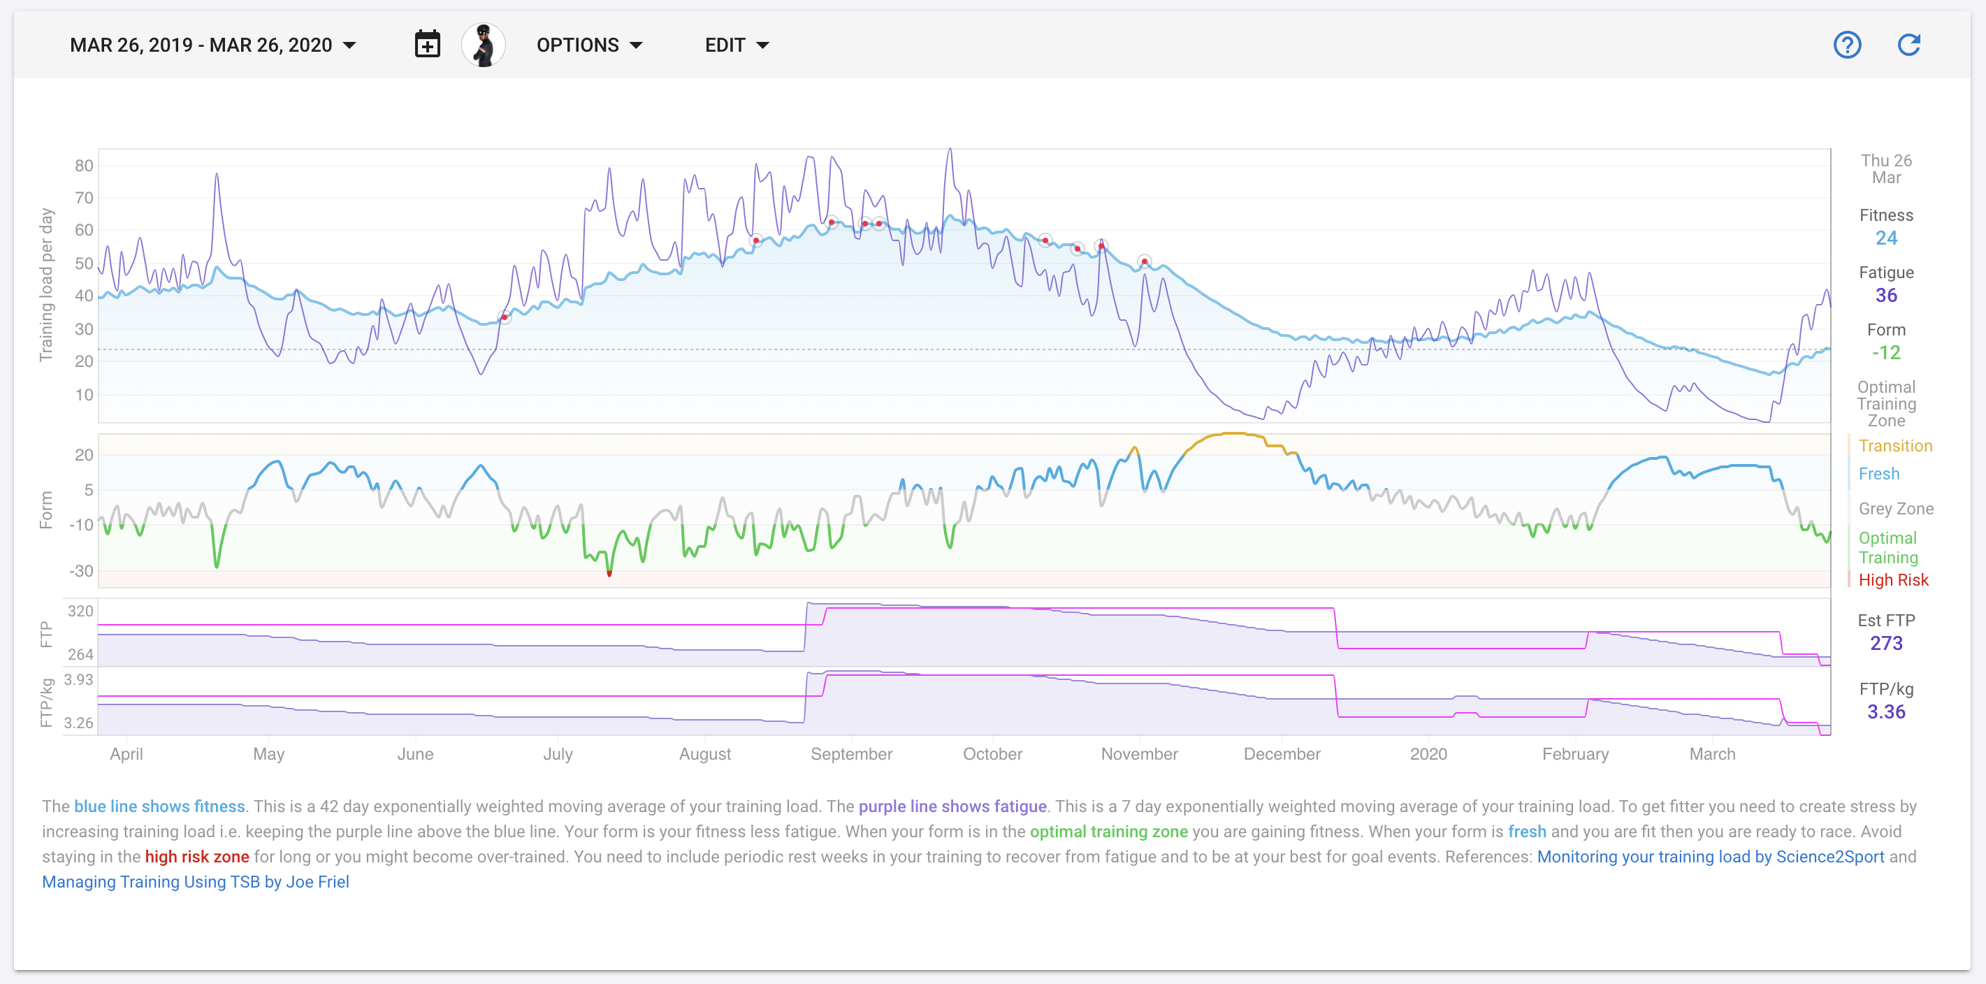
Task: Click the athlete avatar picture
Action: pyautogui.click(x=484, y=45)
